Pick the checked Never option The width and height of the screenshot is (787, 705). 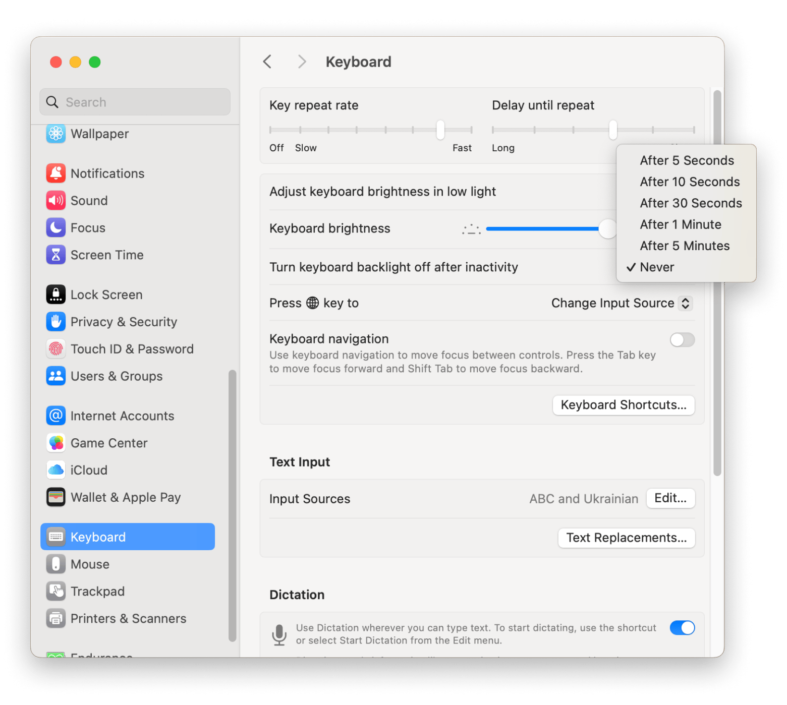pyautogui.click(x=656, y=267)
